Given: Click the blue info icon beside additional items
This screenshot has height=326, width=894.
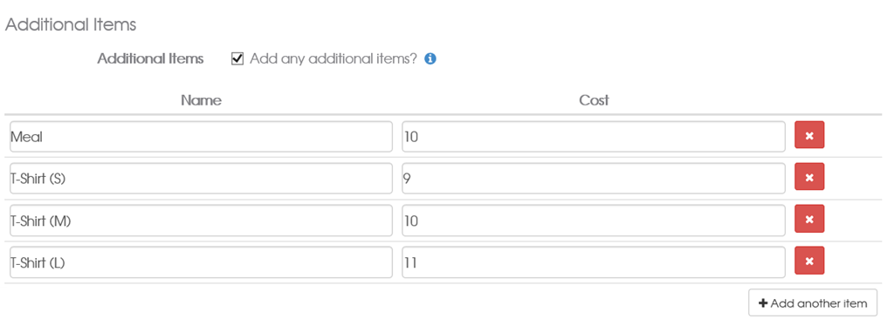Looking at the screenshot, I should click(x=430, y=58).
